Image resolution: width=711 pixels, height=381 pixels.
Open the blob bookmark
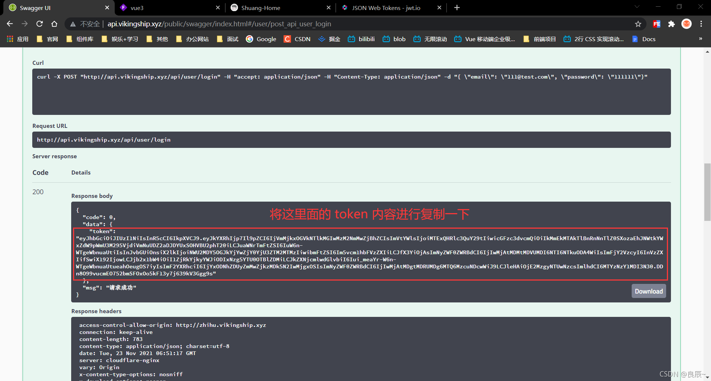coord(394,39)
